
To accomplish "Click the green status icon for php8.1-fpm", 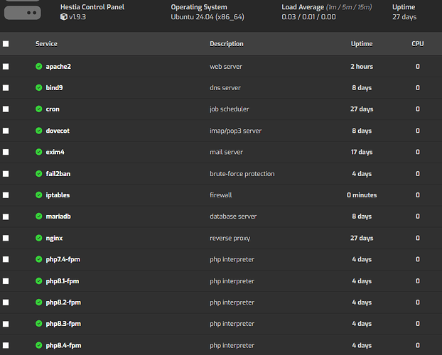I will click(x=39, y=281).
